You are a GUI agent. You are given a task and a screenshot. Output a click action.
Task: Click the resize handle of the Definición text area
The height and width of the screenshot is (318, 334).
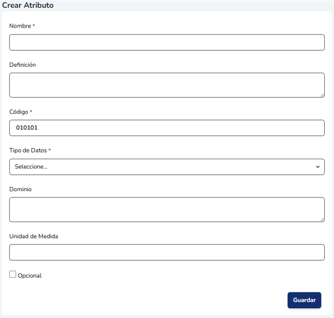[x=322, y=95]
